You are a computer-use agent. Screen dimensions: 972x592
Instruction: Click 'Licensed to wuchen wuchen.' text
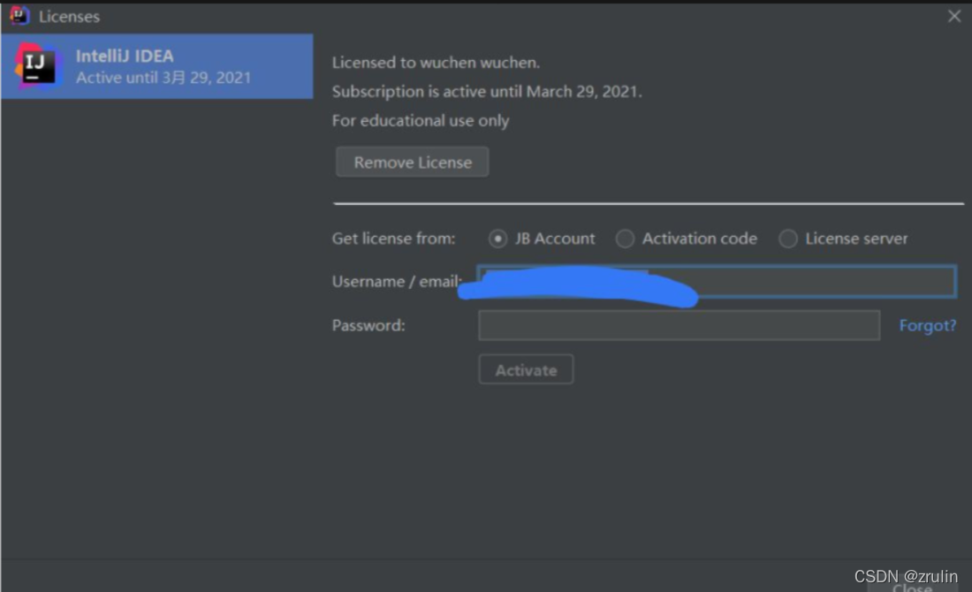(x=436, y=63)
